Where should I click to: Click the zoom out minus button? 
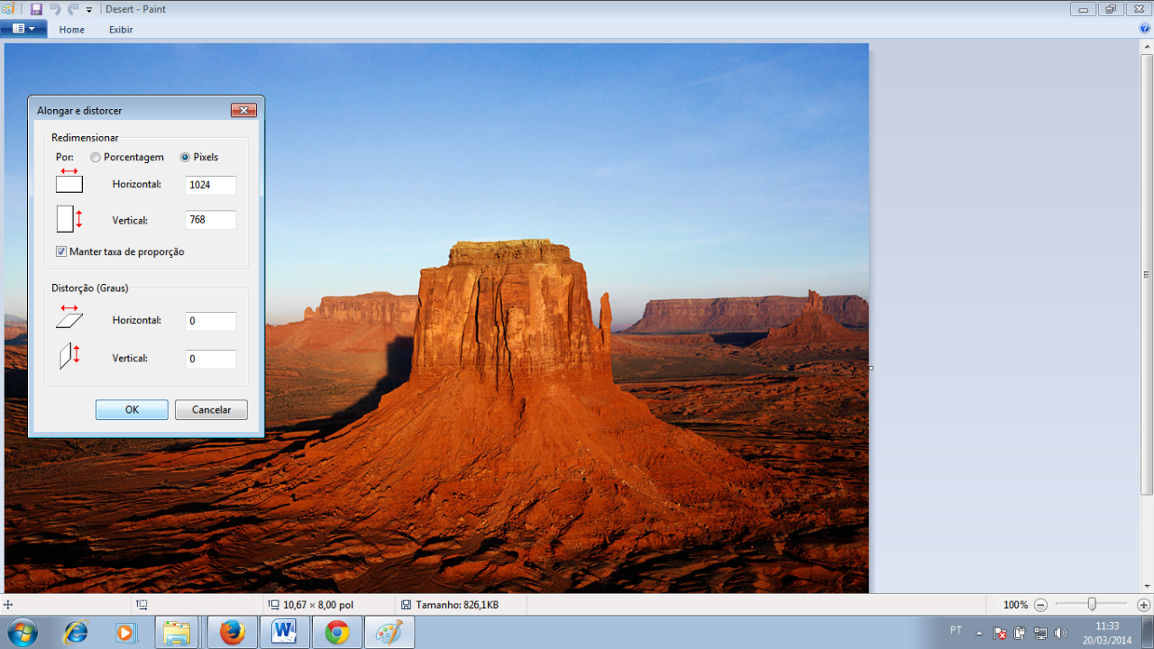[1040, 605]
